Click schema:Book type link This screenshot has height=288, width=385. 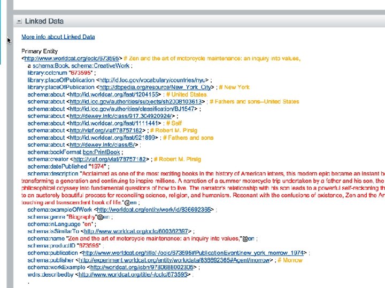tap(51, 66)
